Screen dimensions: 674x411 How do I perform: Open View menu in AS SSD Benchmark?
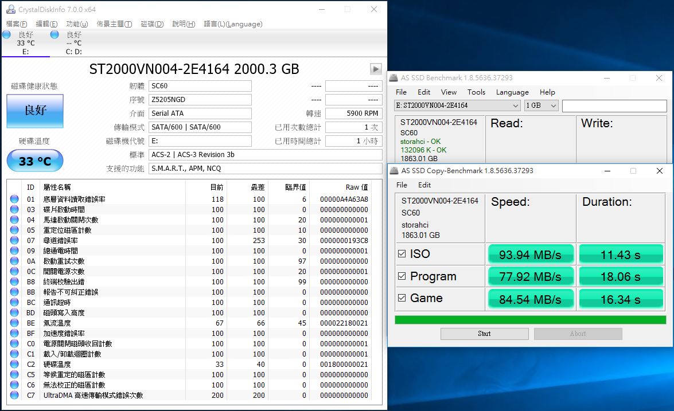449,92
